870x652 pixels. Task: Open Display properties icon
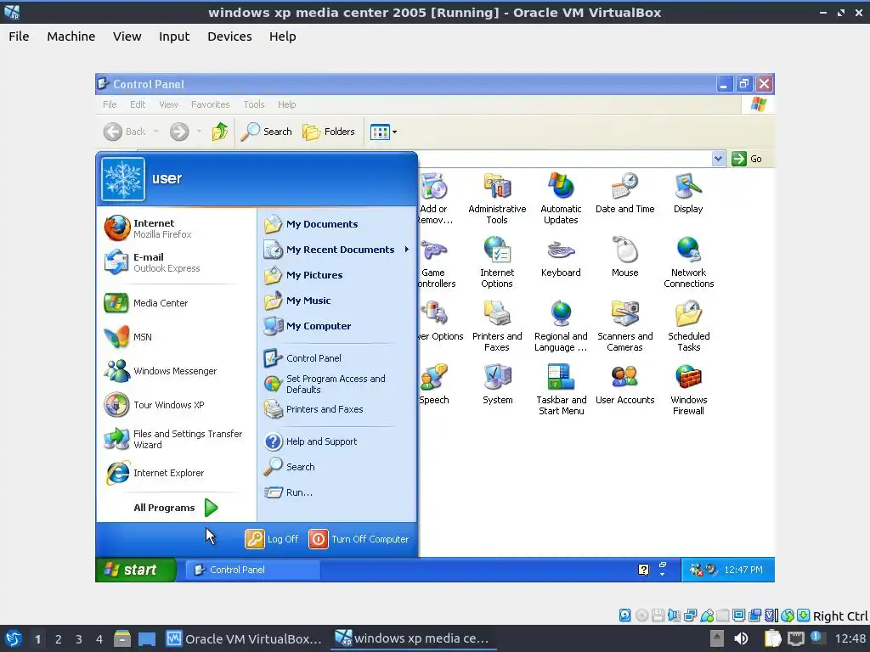point(688,193)
